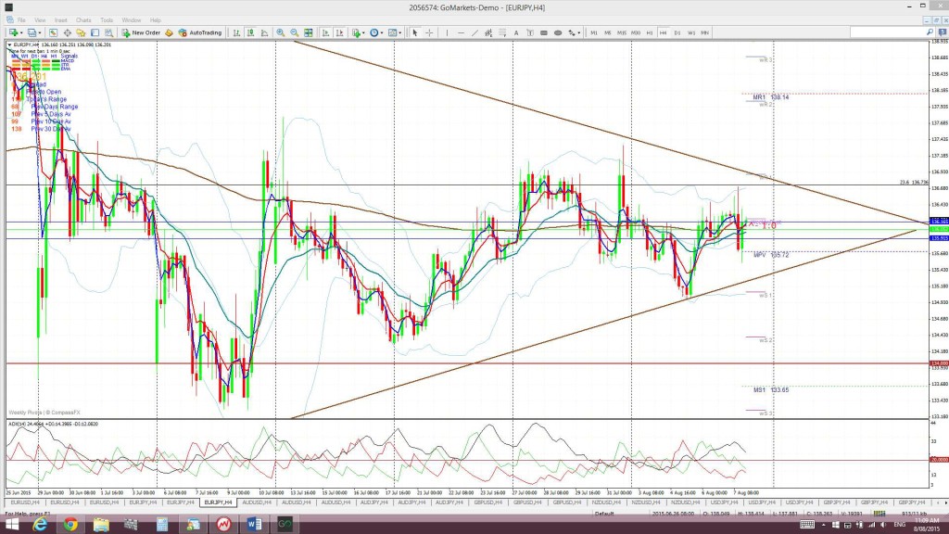Viewport: 949px width, 534px height.
Task: Launch the Strategy Tester icon
Action: [109, 32]
